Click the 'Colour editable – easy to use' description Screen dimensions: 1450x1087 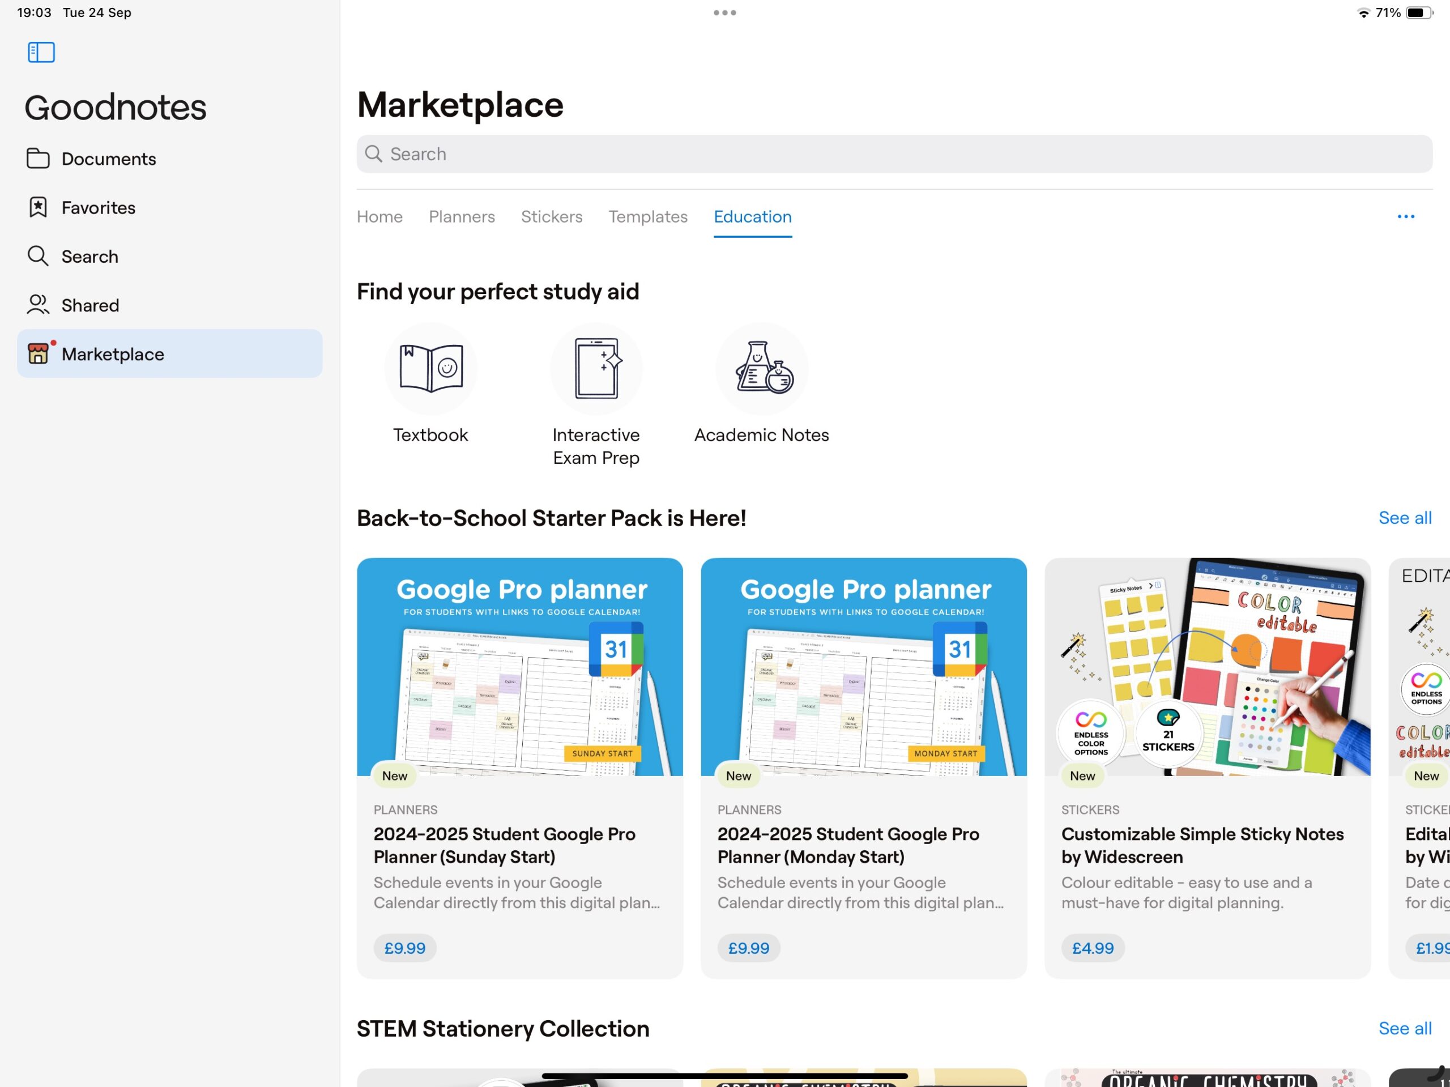click(1187, 892)
